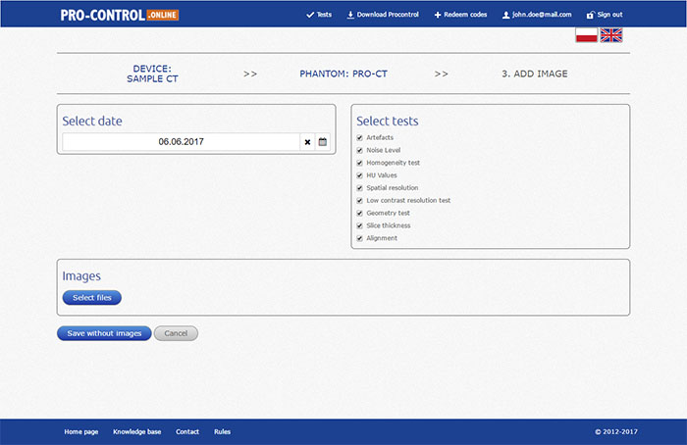Go back to Device: Sample CT step
687x445 pixels.
click(x=152, y=74)
